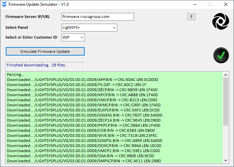Select the DORCP.BIN log line
Image resolution: width=234 pixels, height=167 pixels.
click(x=84, y=146)
